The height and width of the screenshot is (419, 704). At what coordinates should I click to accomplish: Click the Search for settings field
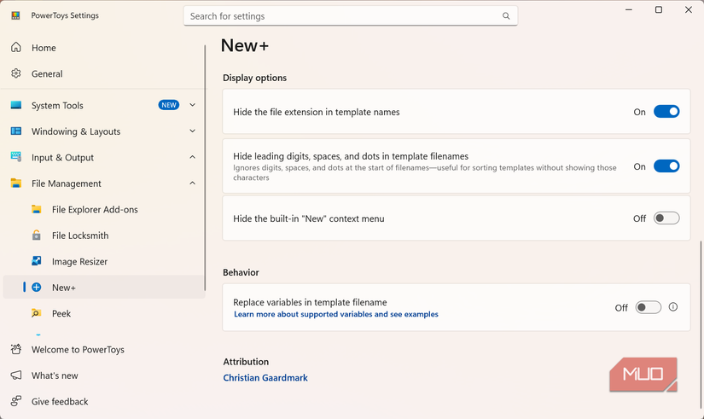click(x=350, y=16)
